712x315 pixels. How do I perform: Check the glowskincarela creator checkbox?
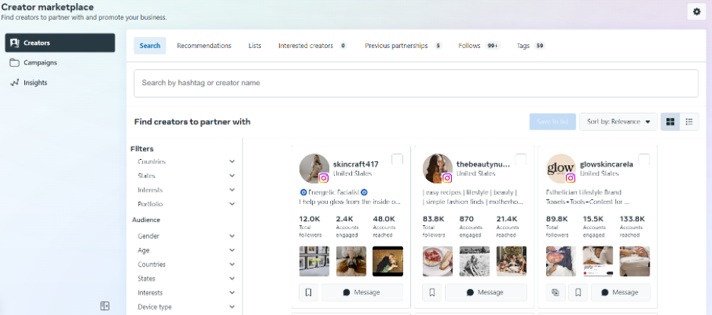[644, 159]
